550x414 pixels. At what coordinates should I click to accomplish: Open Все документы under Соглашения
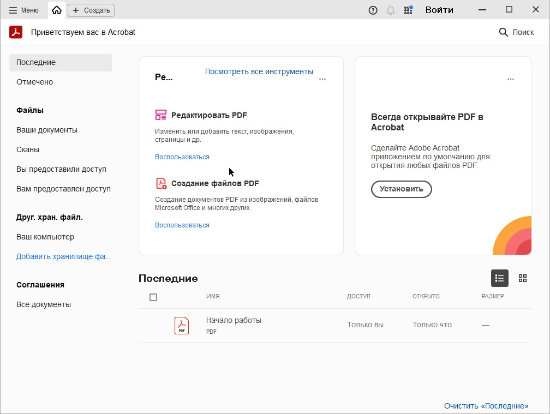[x=44, y=304]
